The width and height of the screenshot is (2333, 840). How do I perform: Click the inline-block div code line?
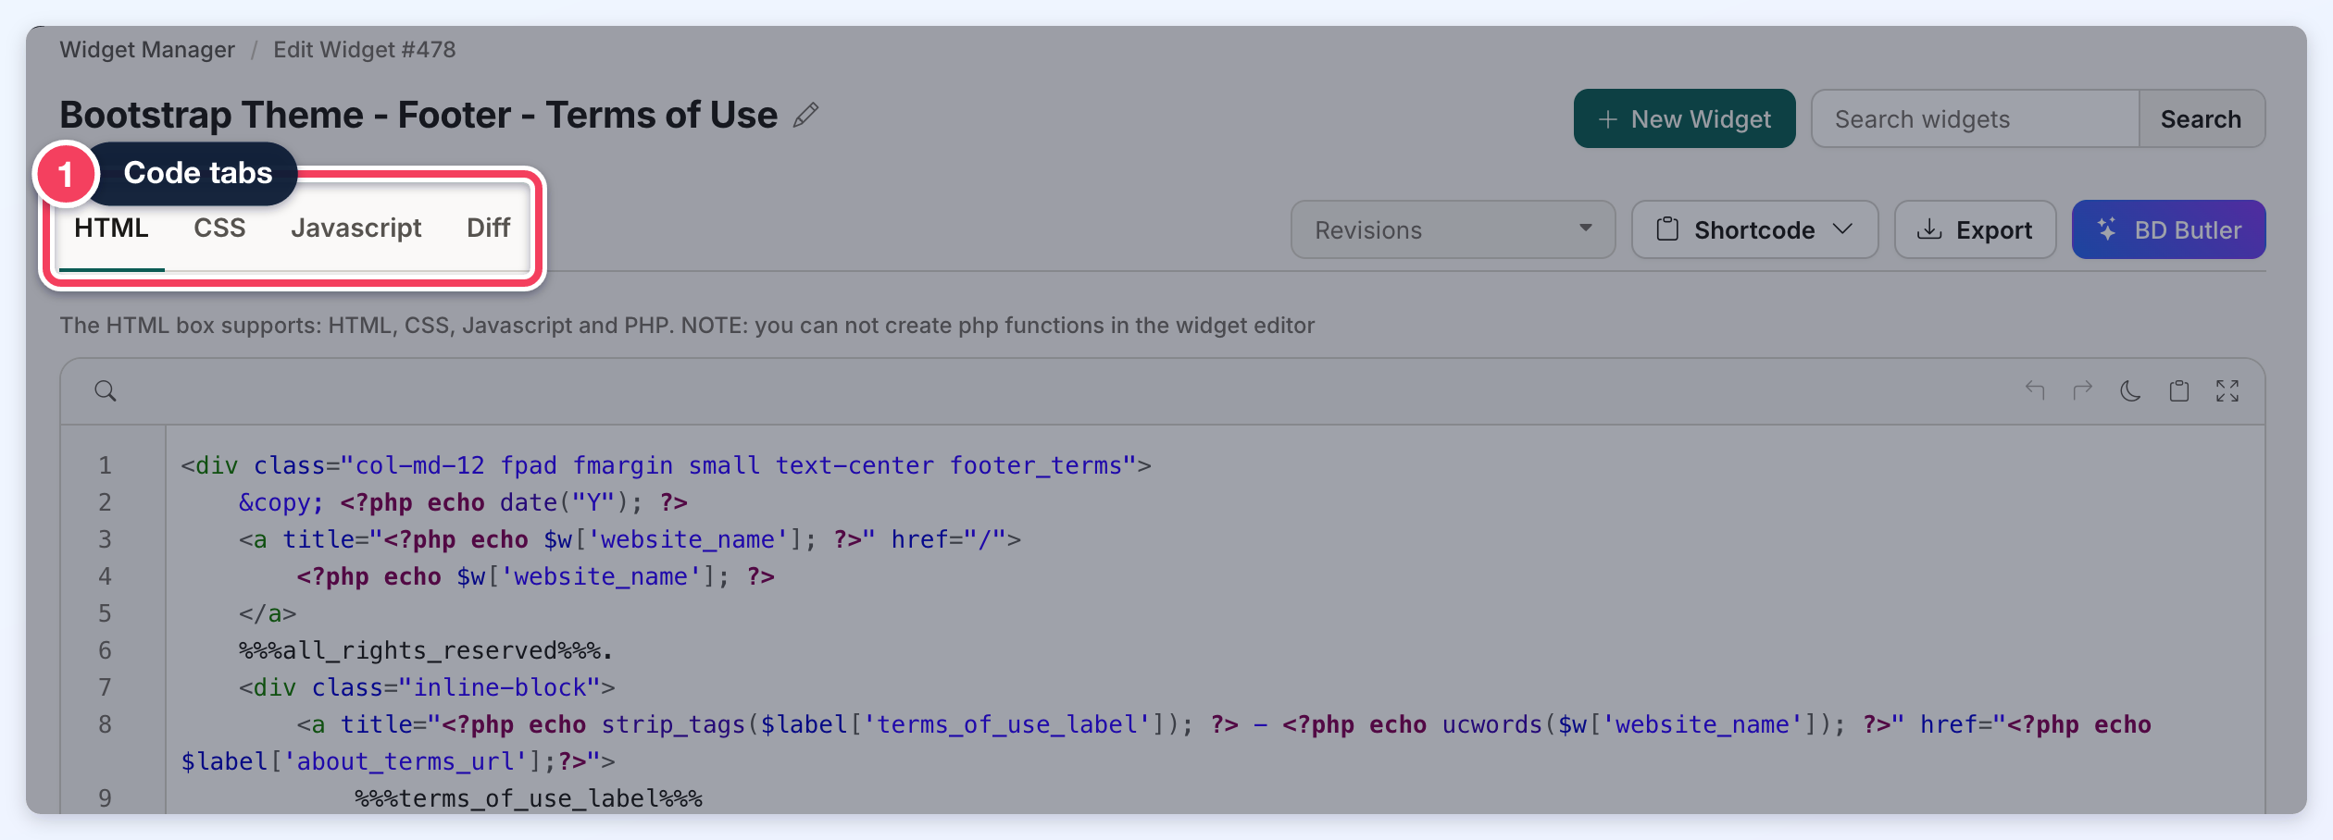point(427,687)
